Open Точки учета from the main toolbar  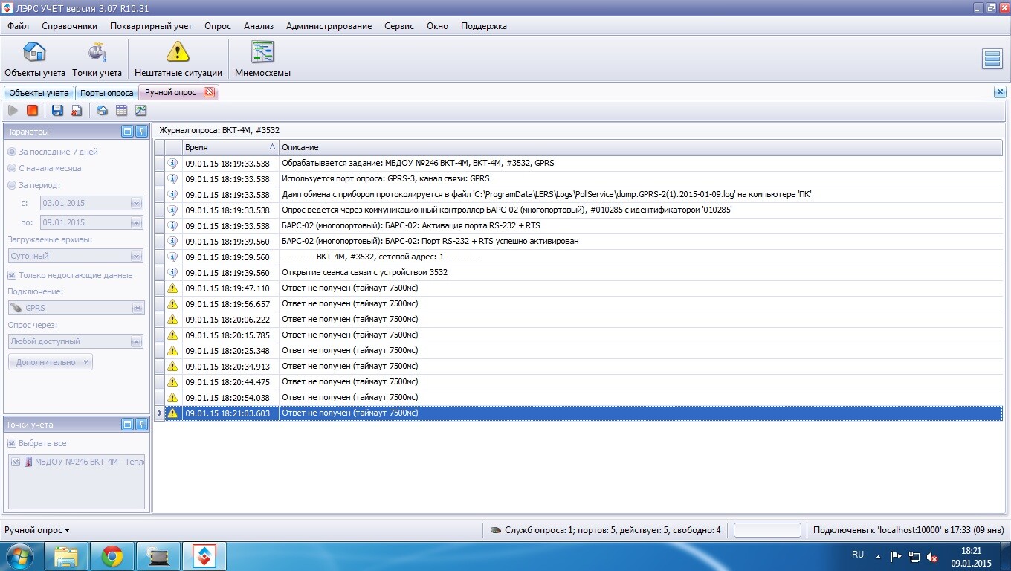[x=97, y=59]
